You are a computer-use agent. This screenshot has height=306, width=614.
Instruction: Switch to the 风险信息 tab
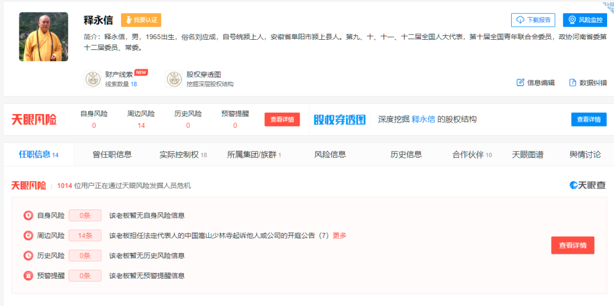pos(330,155)
